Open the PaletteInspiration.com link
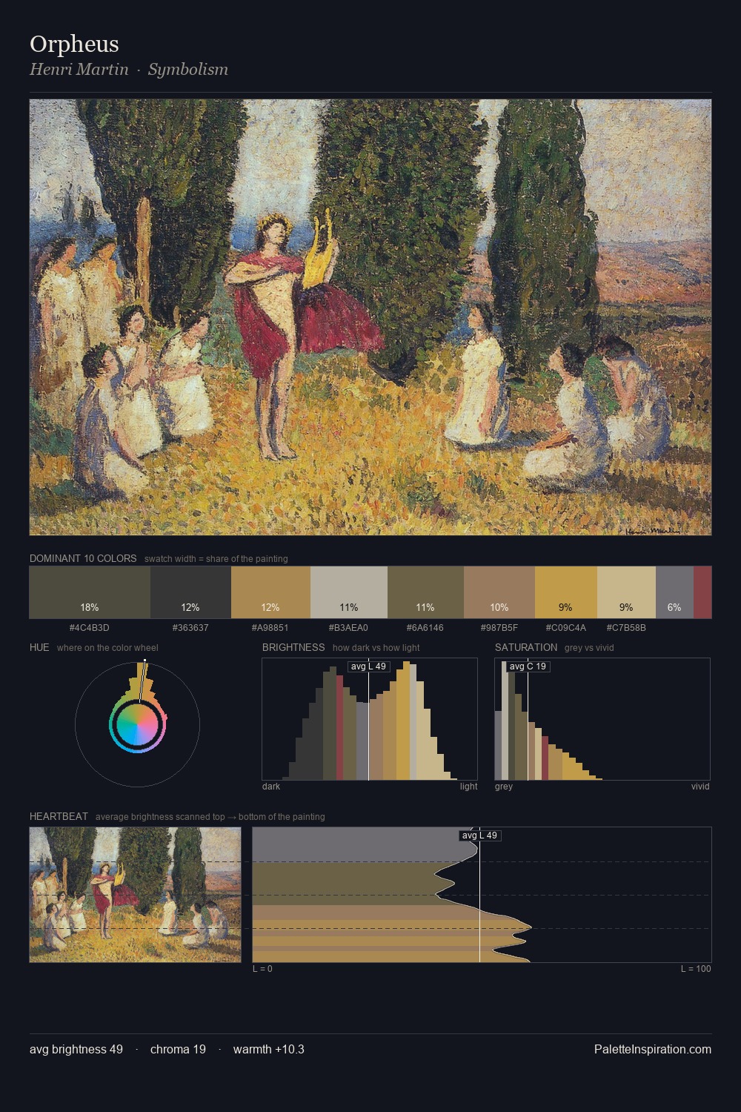The height and width of the screenshot is (1112, 741). coord(653,1050)
